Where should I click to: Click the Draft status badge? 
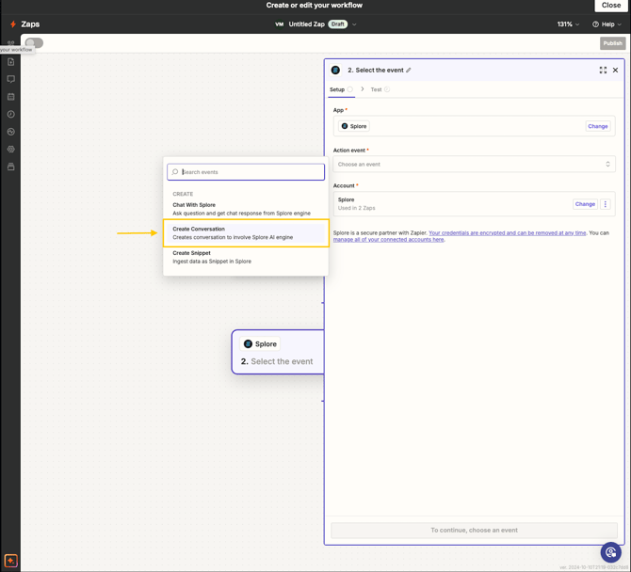coord(338,24)
